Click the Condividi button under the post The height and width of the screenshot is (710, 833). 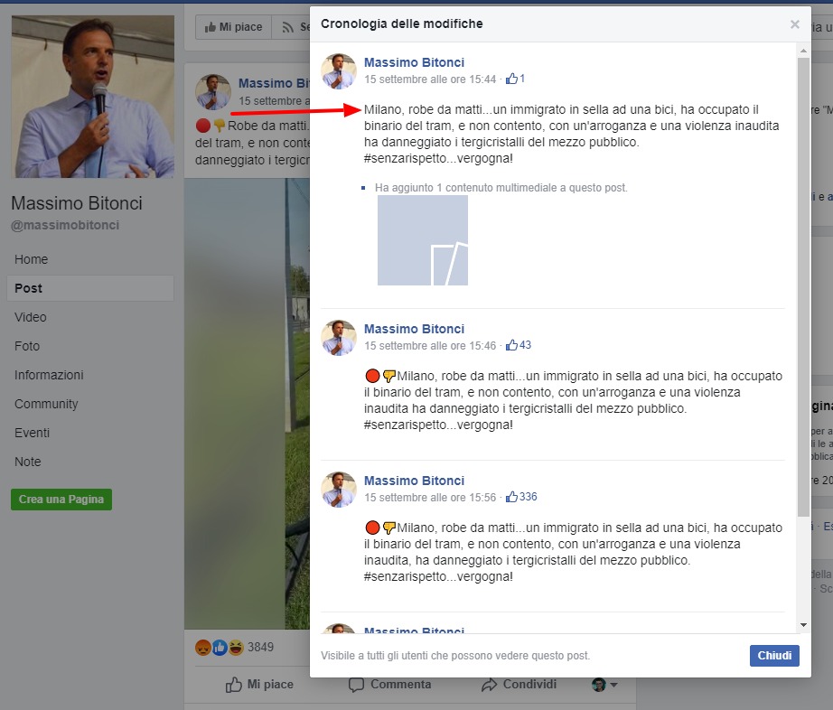click(x=519, y=685)
